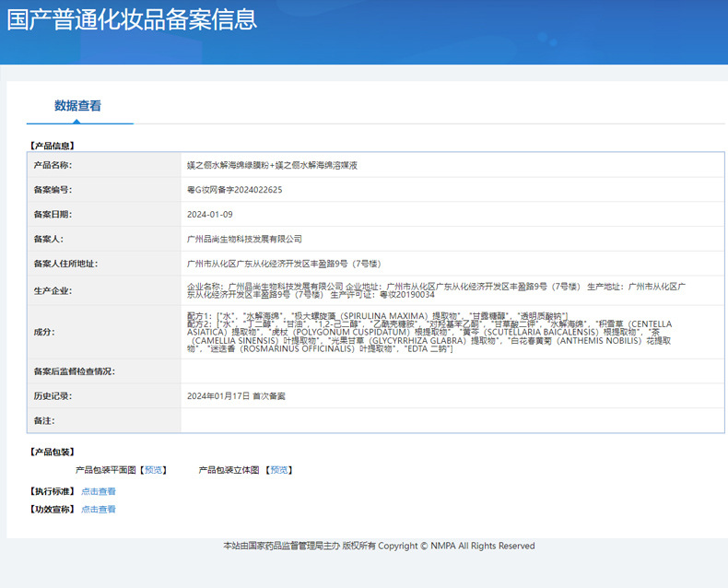
Task: Select the 备案编号 label cell
Action: pyautogui.click(x=104, y=190)
